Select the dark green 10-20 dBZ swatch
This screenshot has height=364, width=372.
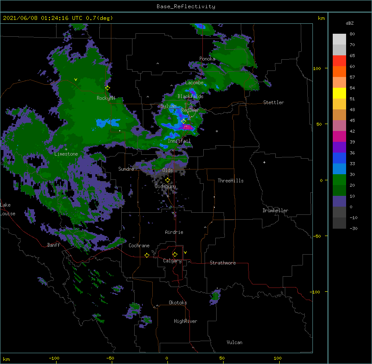click(339, 191)
